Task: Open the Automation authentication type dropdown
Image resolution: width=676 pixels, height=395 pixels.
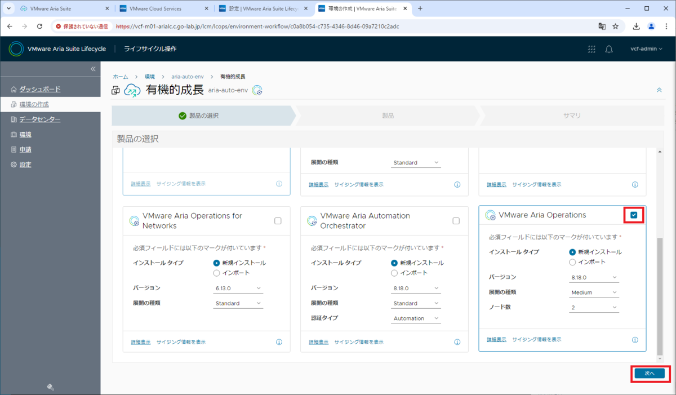Action: pos(416,318)
